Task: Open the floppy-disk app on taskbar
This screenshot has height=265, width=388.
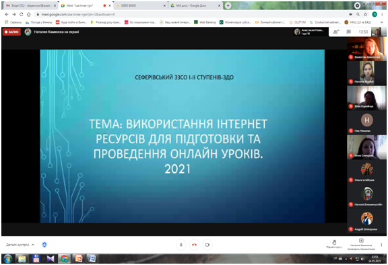Action: pos(36,259)
